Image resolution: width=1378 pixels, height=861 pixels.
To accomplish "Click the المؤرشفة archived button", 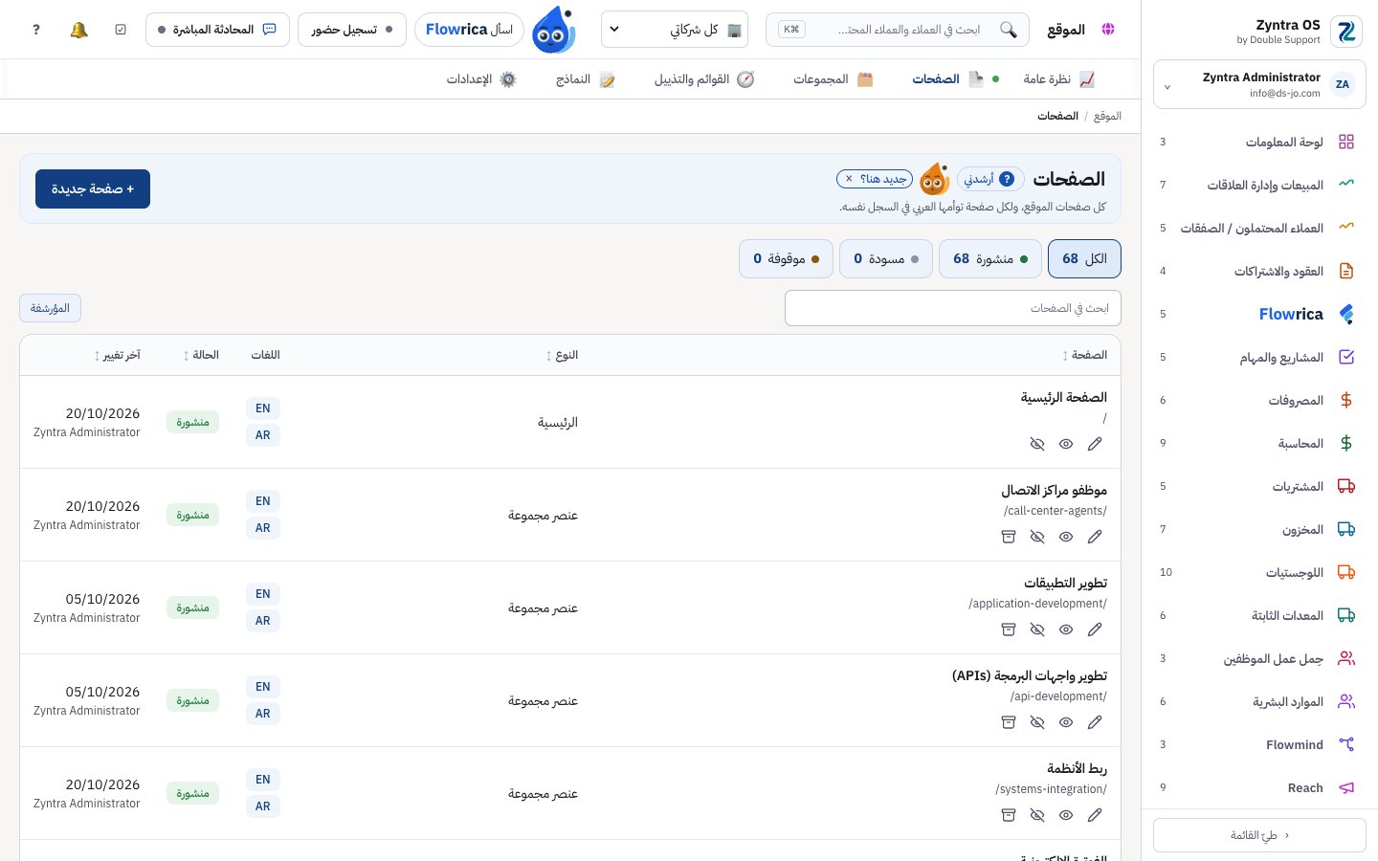I will click(x=50, y=308).
